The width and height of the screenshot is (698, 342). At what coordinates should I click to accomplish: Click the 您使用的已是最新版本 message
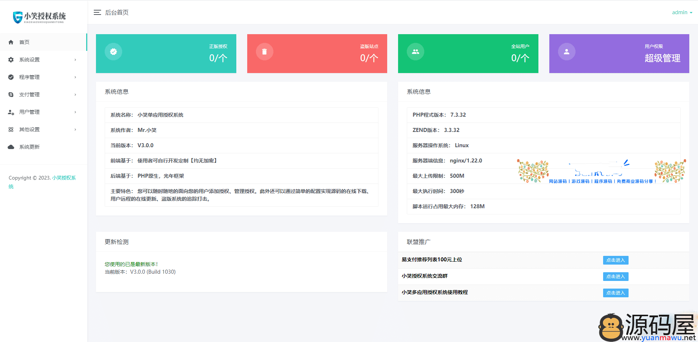click(x=131, y=264)
